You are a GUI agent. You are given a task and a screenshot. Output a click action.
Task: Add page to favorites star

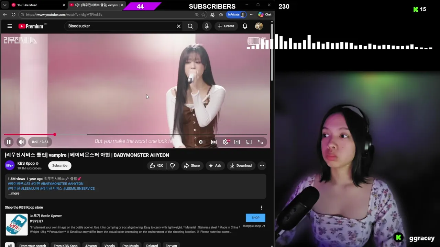[203, 14]
